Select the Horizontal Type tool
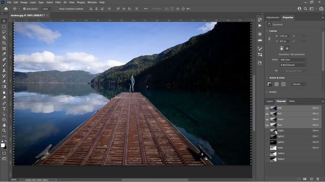325x182 pixels. pos(4,109)
